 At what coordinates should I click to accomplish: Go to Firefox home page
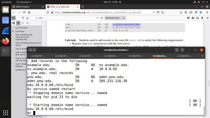(x=29, y=12)
